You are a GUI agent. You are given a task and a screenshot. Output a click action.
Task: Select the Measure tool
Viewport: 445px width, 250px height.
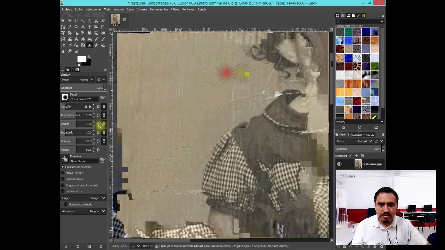[83, 27]
